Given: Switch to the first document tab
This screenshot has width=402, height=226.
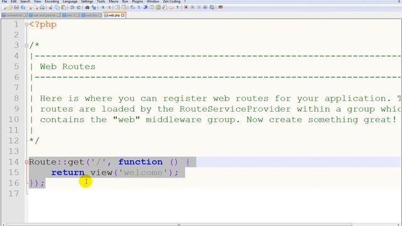Looking at the screenshot, I should (14, 15).
